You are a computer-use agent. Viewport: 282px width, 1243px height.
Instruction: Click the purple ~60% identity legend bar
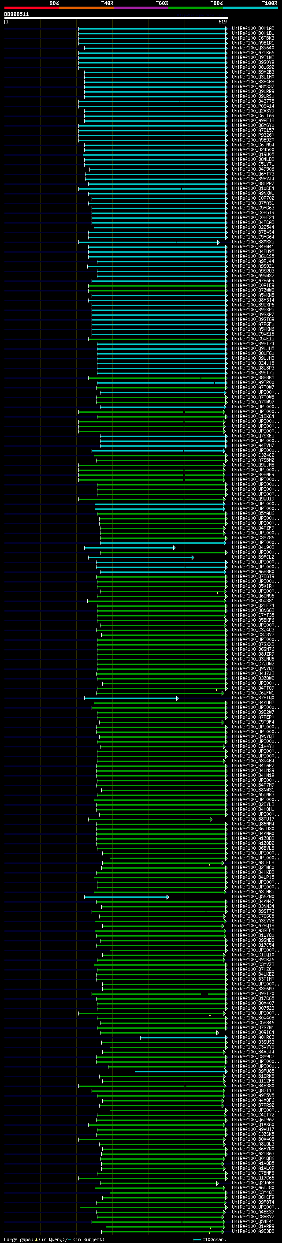point(141,8)
